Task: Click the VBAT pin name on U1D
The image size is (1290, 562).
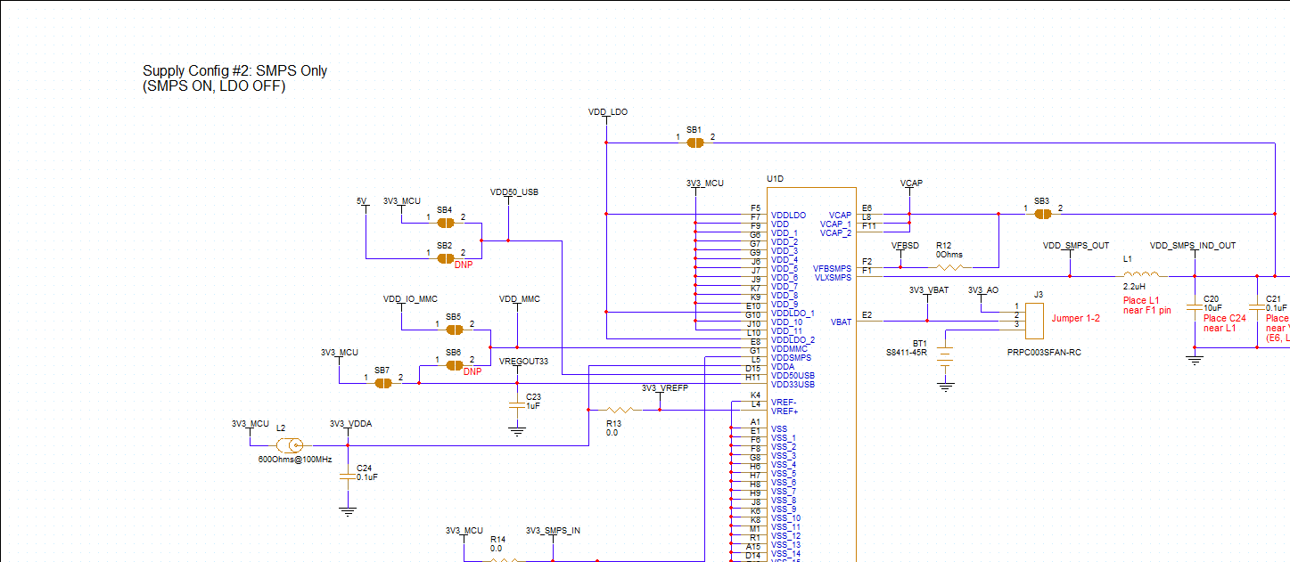Action: pos(841,322)
